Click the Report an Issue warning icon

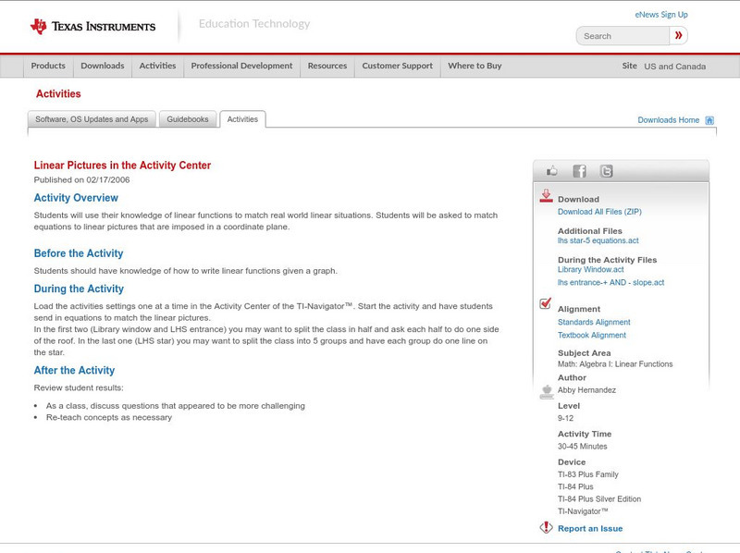(546, 528)
